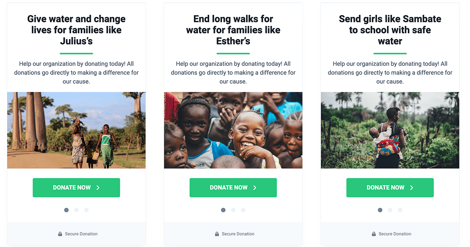The width and height of the screenshot is (470, 247).
Task: Open the baobab trees road photo
Action: coord(76,130)
